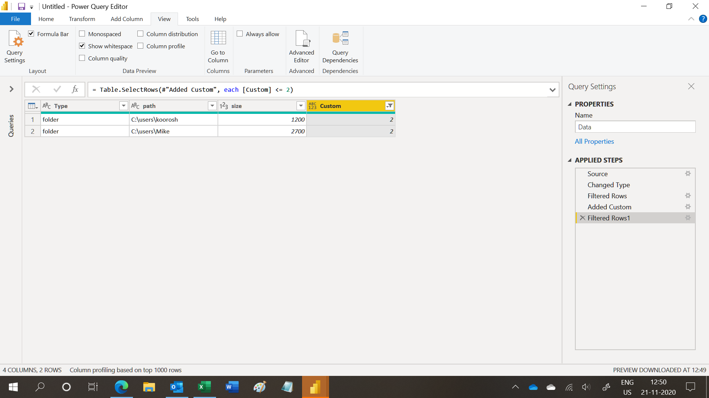This screenshot has height=398, width=709.
Task: Open Query Settings from the ribbon
Action: pyautogui.click(x=15, y=46)
